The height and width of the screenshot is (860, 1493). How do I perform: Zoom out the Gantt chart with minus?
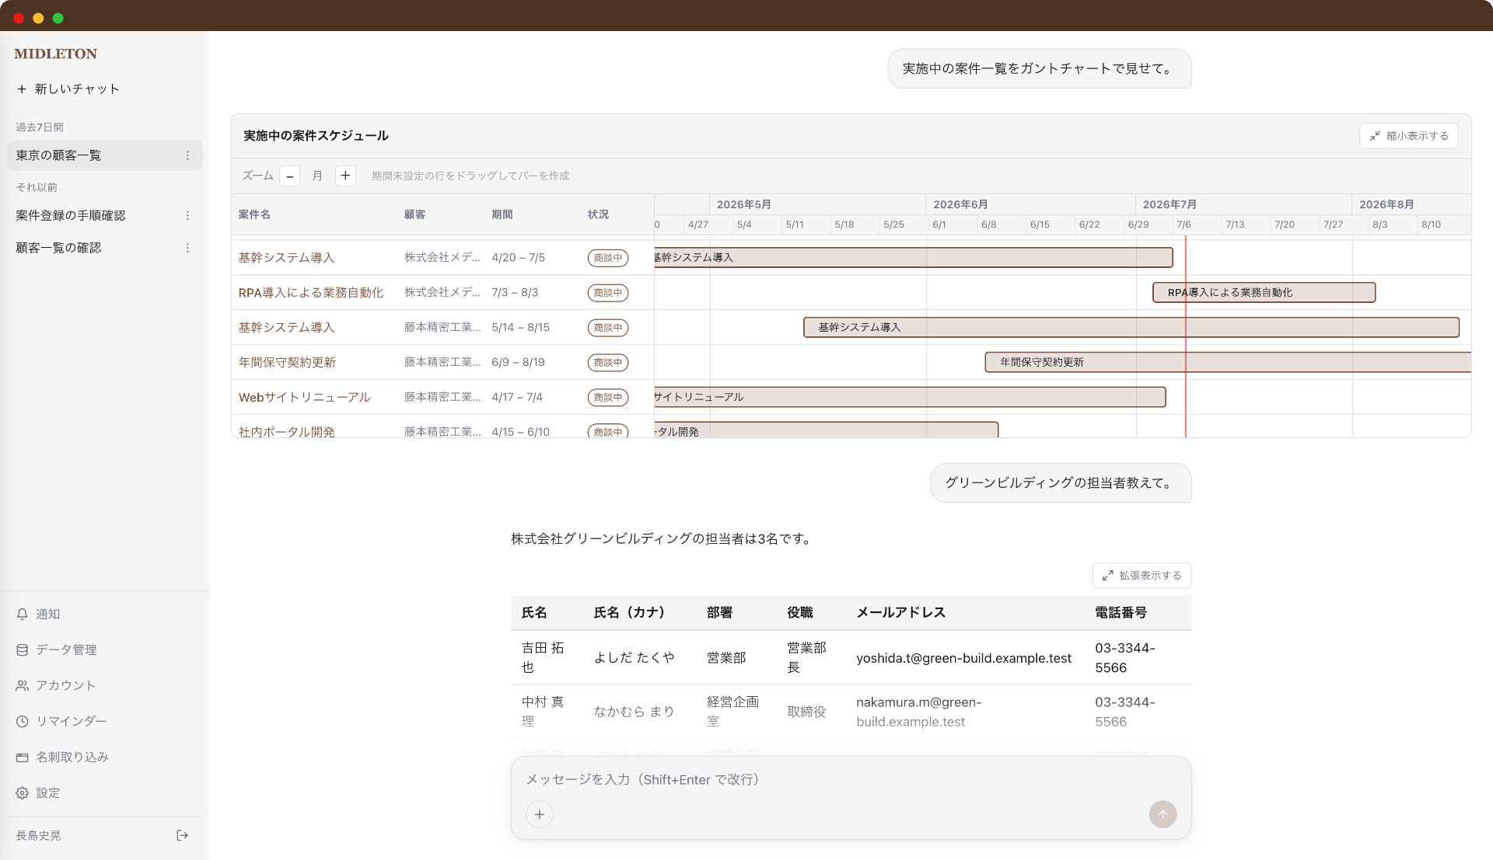coord(290,176)
